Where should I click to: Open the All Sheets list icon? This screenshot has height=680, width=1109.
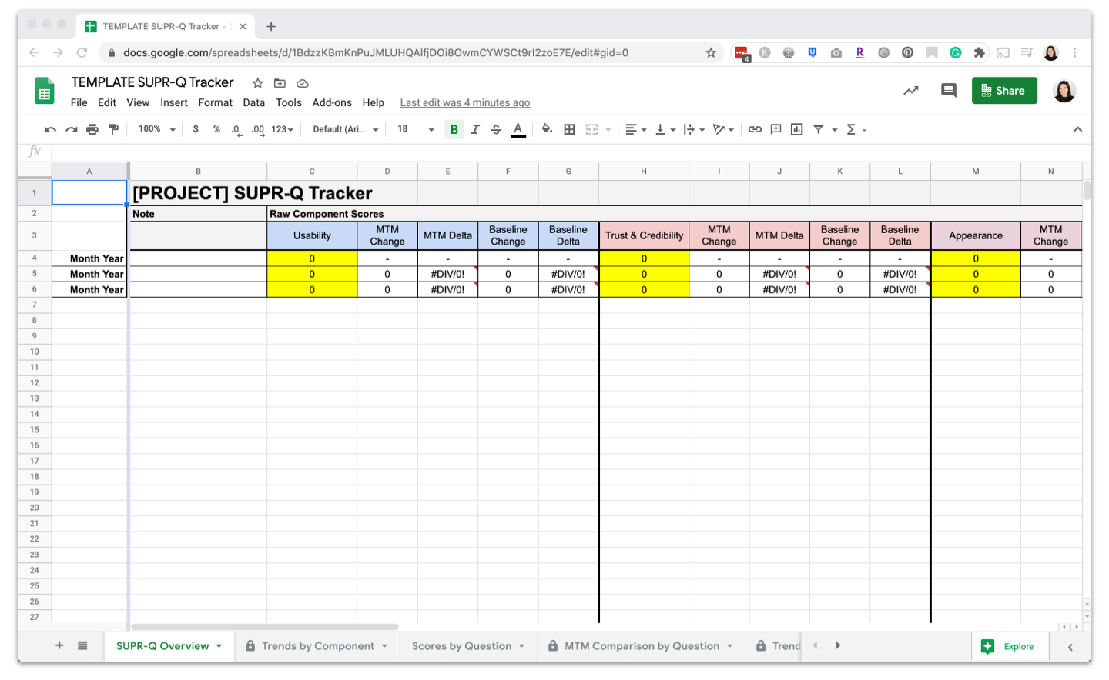tap(82, 645)
